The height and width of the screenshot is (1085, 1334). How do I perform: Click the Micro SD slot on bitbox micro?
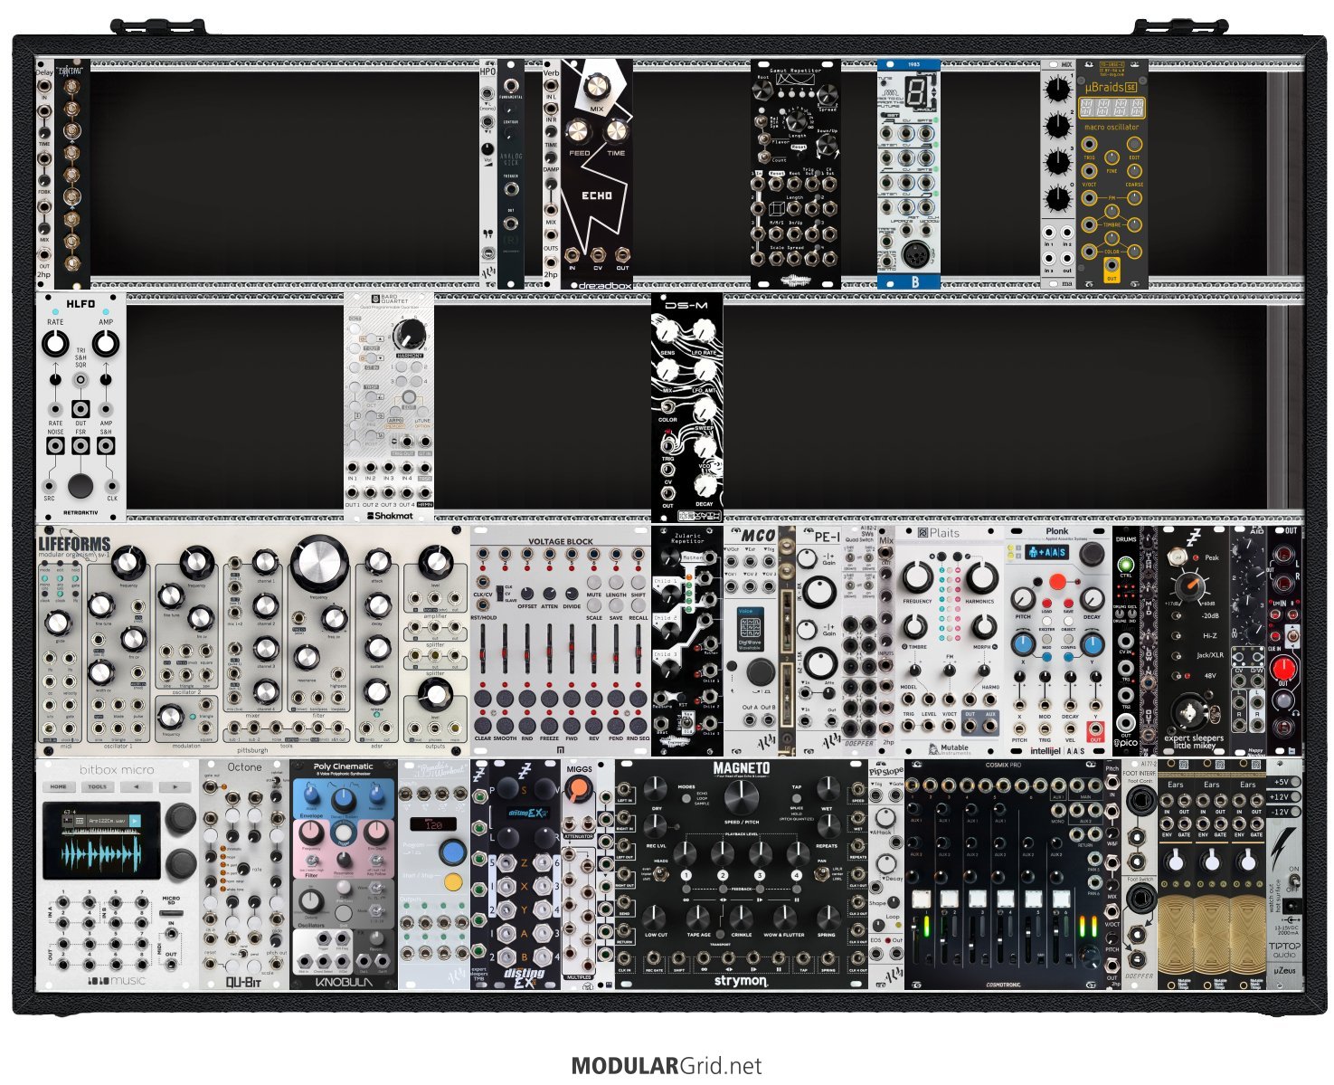[170, 914]
